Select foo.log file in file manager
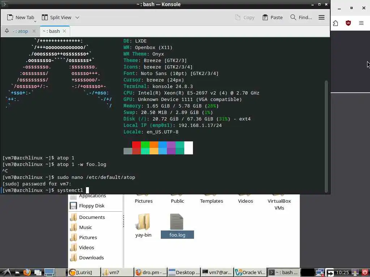Viewport: 370px width, 277px height. [177, 226]
